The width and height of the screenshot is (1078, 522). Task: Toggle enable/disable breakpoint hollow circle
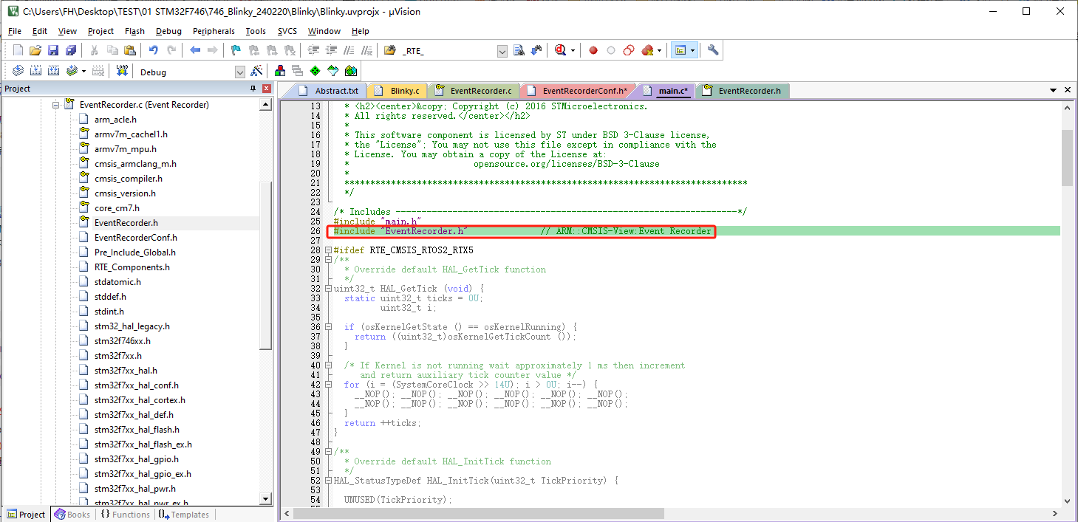click(611, 50)
